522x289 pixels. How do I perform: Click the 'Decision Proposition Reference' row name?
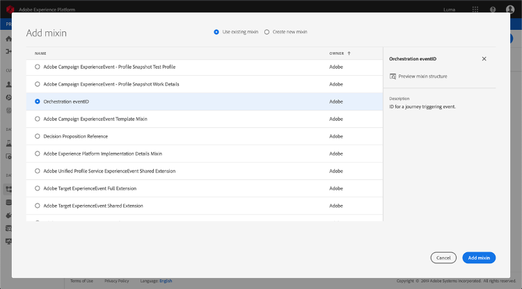[x=76, y=136]
